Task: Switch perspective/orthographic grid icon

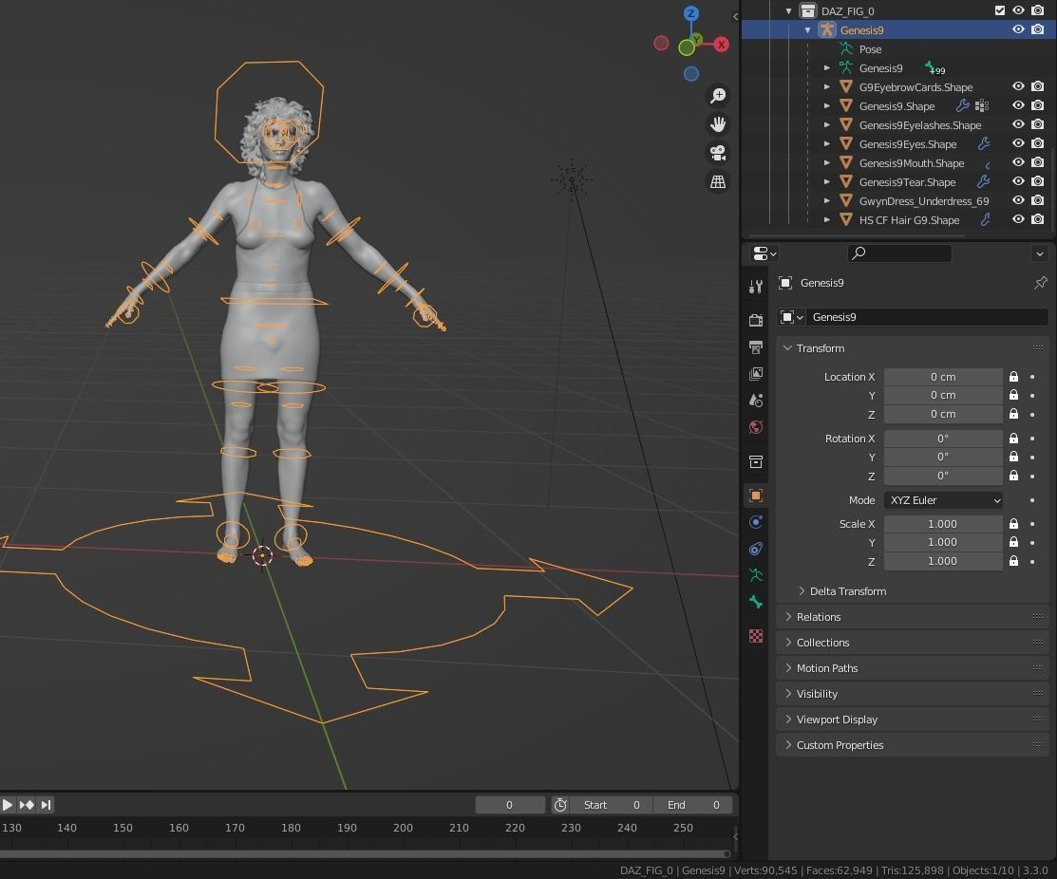Action: click(x=718, y=182)
